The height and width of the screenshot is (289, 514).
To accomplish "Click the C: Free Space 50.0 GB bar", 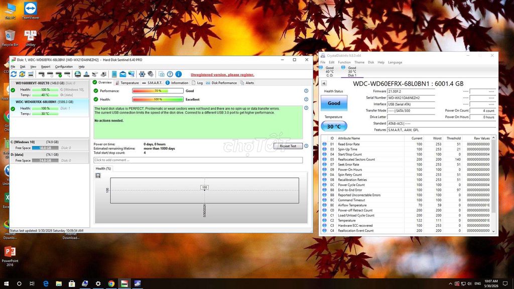I will tap(45, 148).
